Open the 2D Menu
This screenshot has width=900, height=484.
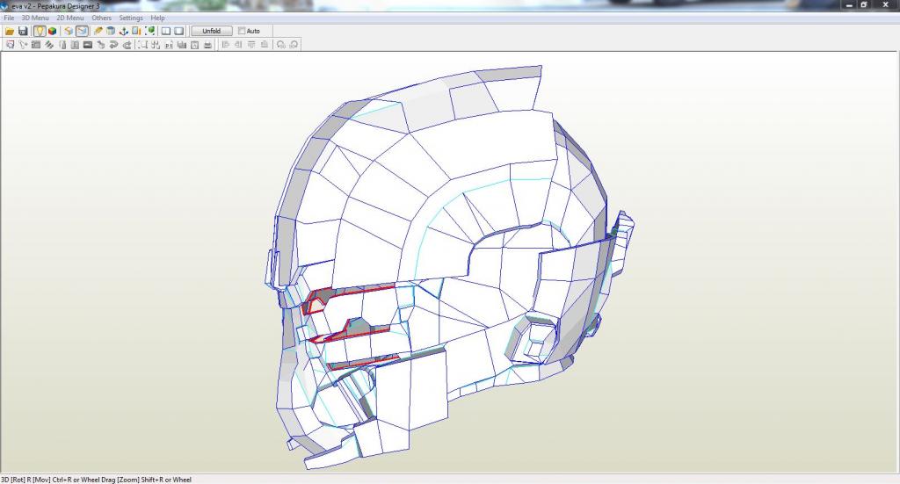70,18
